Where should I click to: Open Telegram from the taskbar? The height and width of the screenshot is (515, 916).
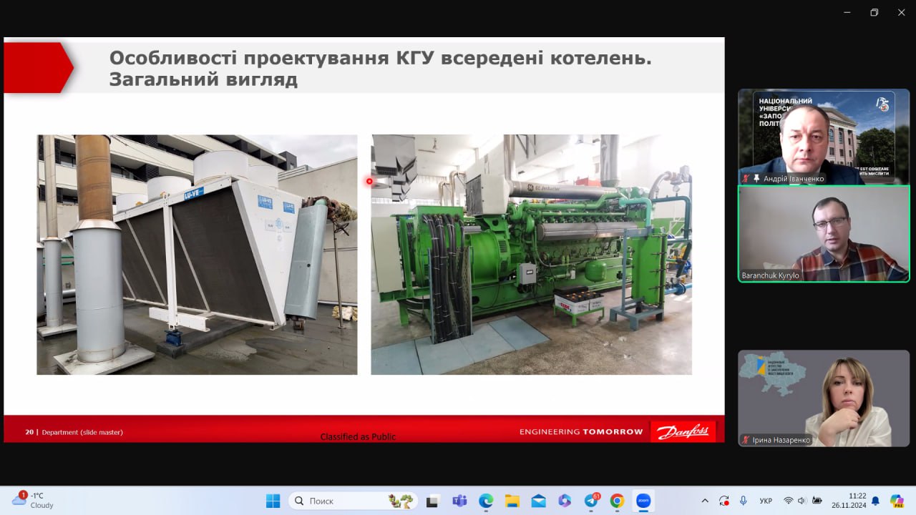coord(592,501)
